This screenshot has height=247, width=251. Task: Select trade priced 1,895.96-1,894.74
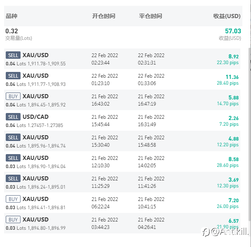point(122,141)
